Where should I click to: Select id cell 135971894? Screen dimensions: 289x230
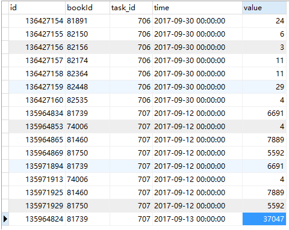37,166
